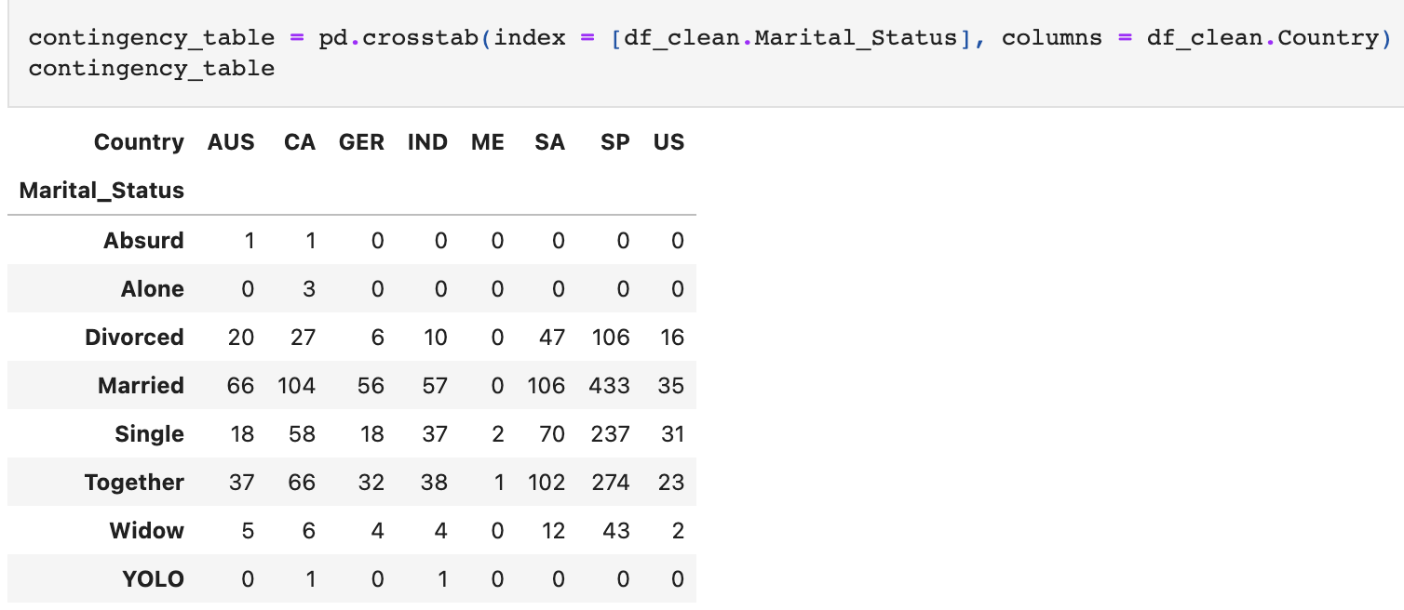The height and width of the screenshot is (610, 1404).
Task: Click the IND column header
Action: click(427, 142)
